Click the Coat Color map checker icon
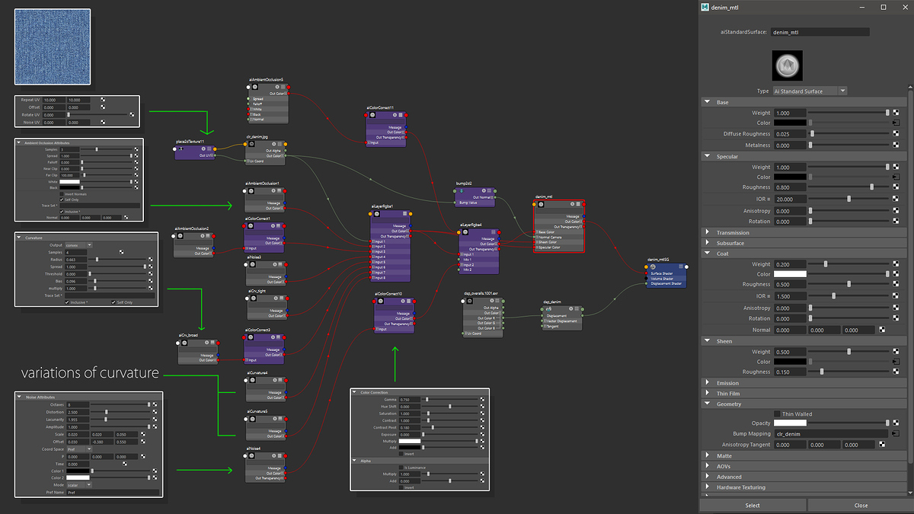914x514 pixels. 896,274
